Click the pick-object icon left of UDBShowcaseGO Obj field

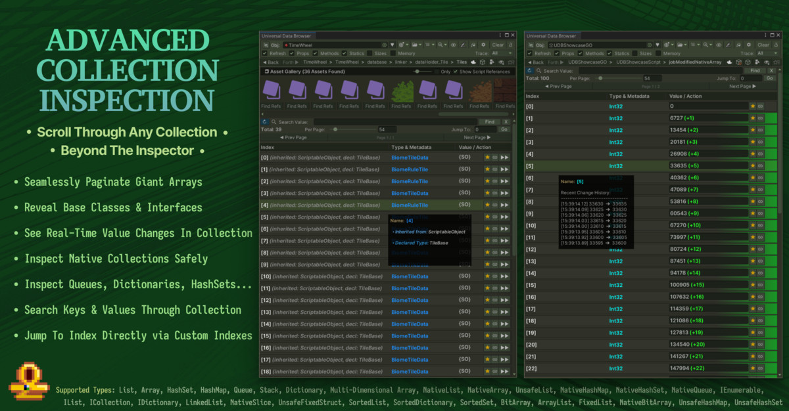coord(531,45)
